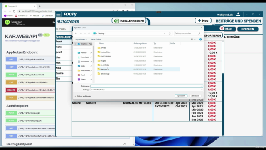
Task: Click Speichern to save the file
Action: coord(181,96)
